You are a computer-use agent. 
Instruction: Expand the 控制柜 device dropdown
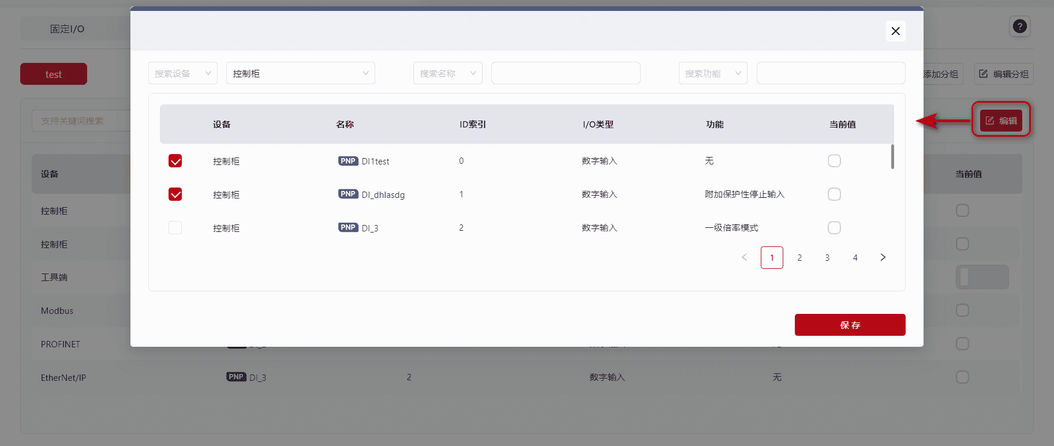coord(300,73)
